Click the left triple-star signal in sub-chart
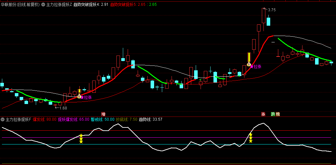336x165 pixels. 81,139
